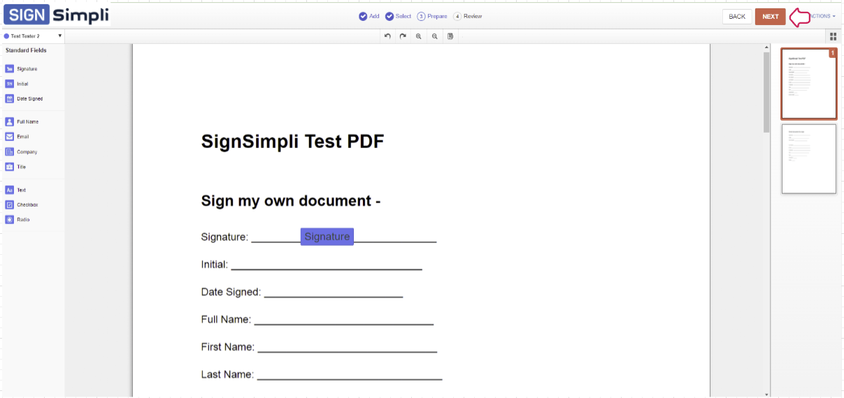
Task: Choose the Initial field from Standard Fields
Action: tap(21, 84)
